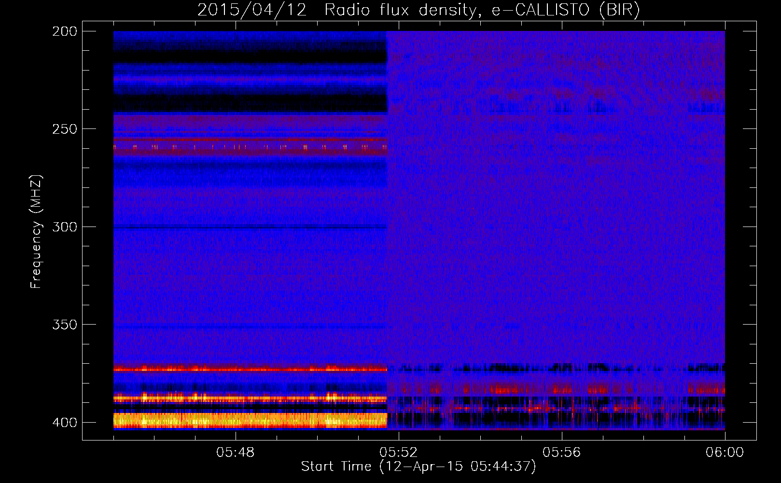Click the 06:00 time tick label
This screenshot has width=781, height=483.
[x=725, y=453]
